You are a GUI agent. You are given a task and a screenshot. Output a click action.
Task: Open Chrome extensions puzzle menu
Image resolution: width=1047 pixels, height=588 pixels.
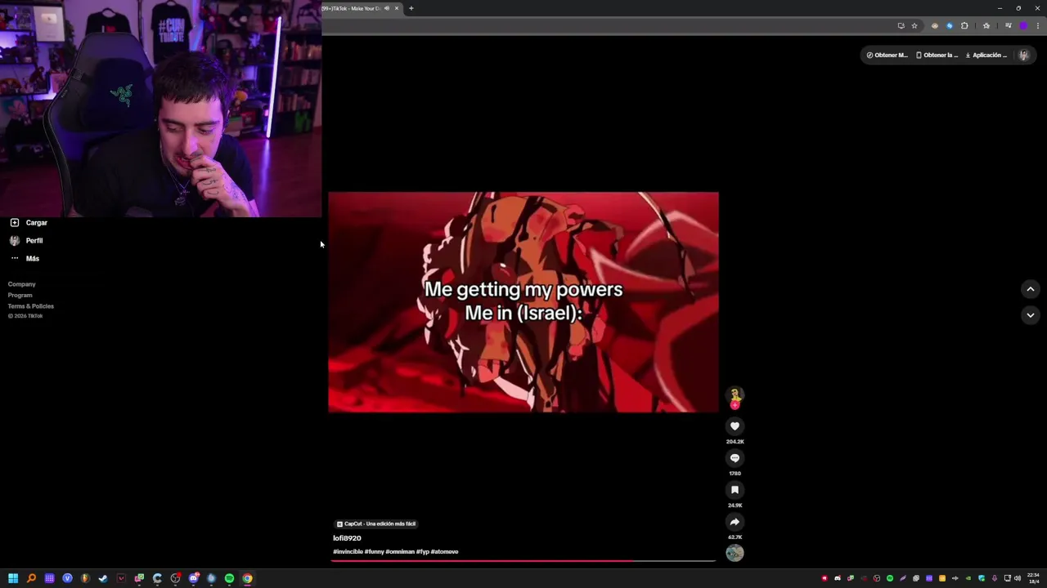964,25
